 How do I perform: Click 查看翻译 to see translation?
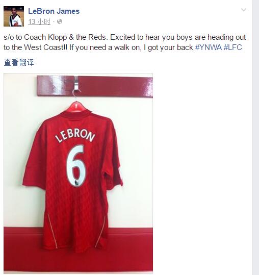click(x=19, y=62)
